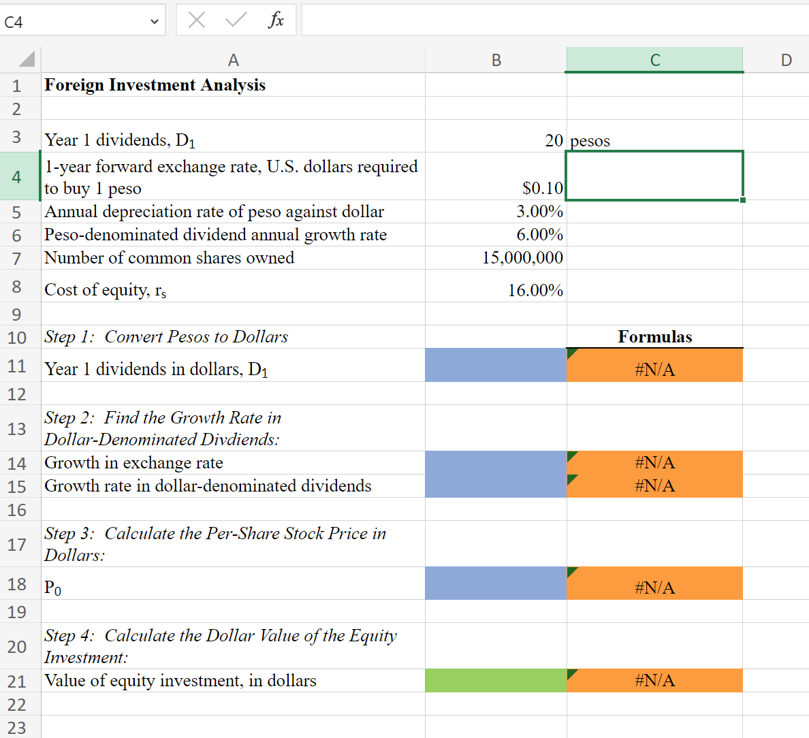The image size is (809, 738).
Task: Click the error indicator on cell C18
Action: 571,572
